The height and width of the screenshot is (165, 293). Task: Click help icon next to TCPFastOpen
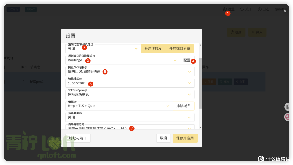[85, 90]
